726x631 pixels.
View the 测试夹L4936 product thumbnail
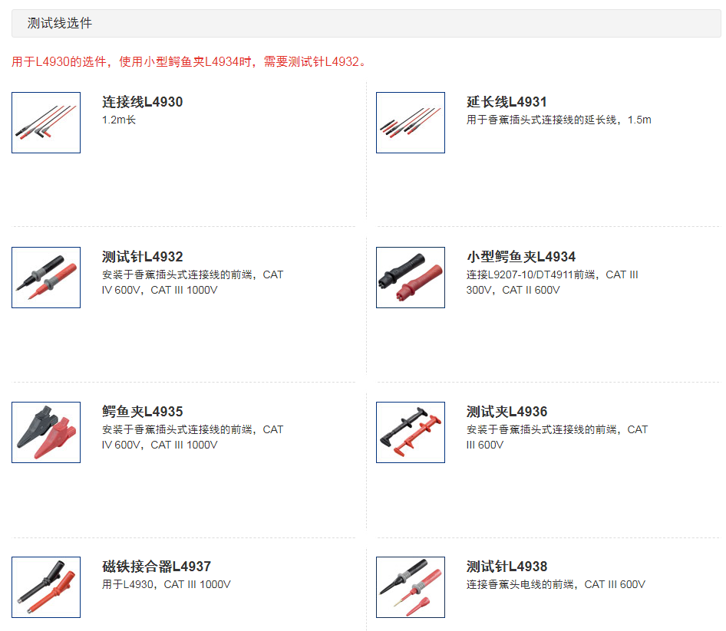[x=411, y=432]
